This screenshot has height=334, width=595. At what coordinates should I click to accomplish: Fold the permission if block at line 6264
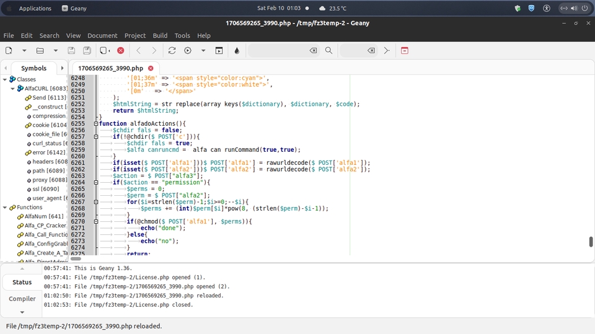pyautogui.click(x=96, y=183)
